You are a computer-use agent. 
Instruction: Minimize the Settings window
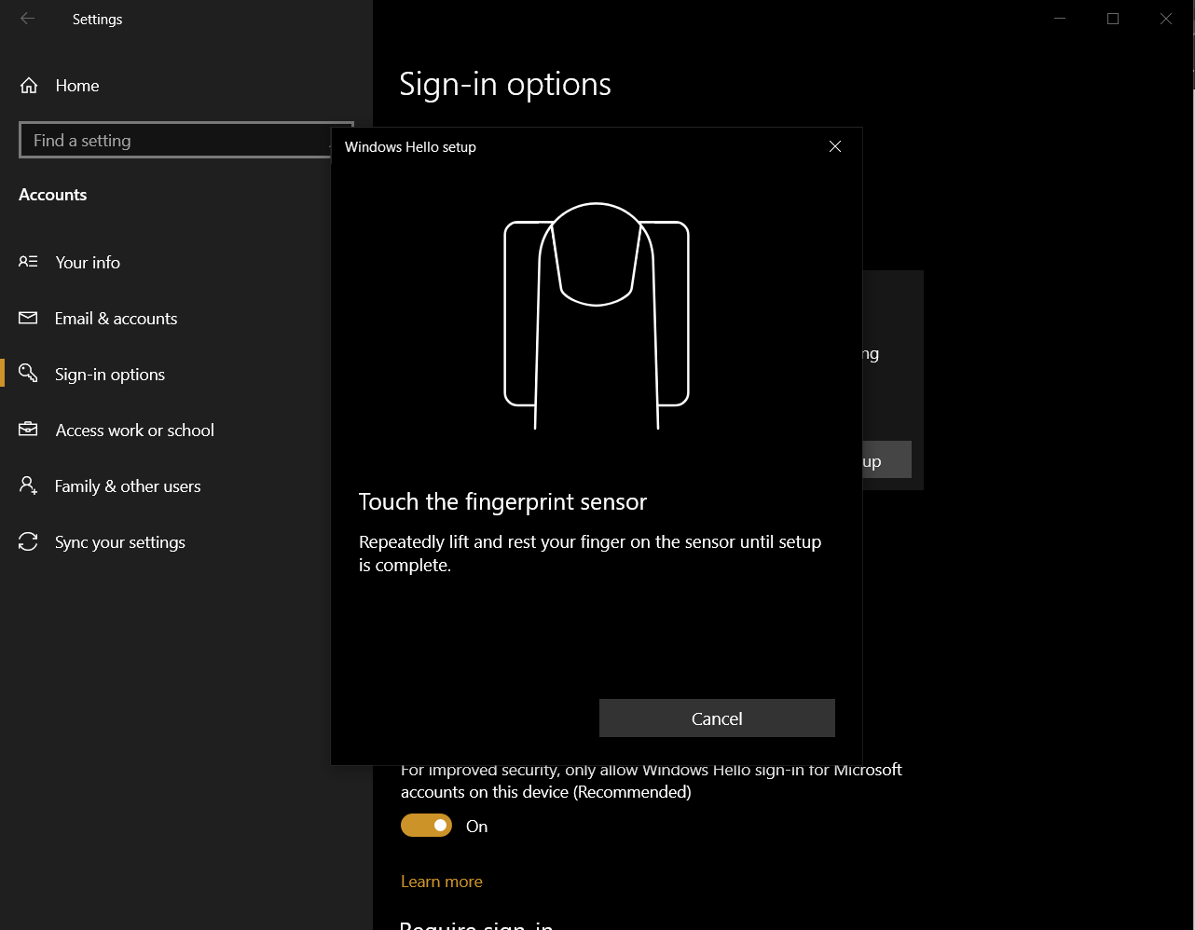1059,18
